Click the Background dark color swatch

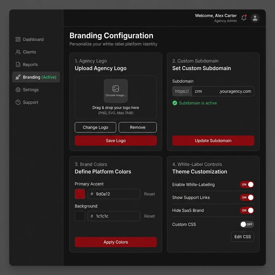(x=80, y=216)
